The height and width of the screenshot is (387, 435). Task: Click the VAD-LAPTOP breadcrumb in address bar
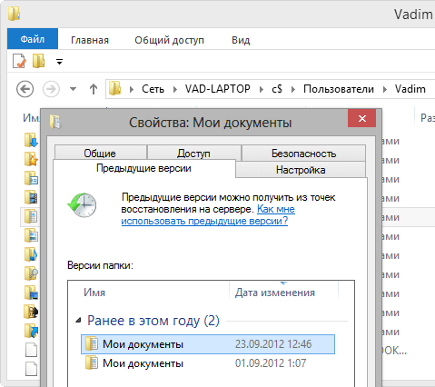click(218, 89)
